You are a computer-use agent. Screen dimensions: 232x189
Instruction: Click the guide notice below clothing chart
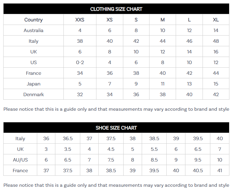click(116, 109)
